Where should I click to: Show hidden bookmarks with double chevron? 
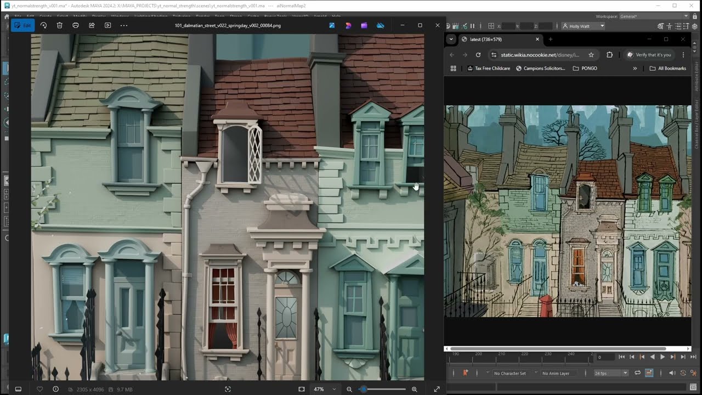[635, 69]
